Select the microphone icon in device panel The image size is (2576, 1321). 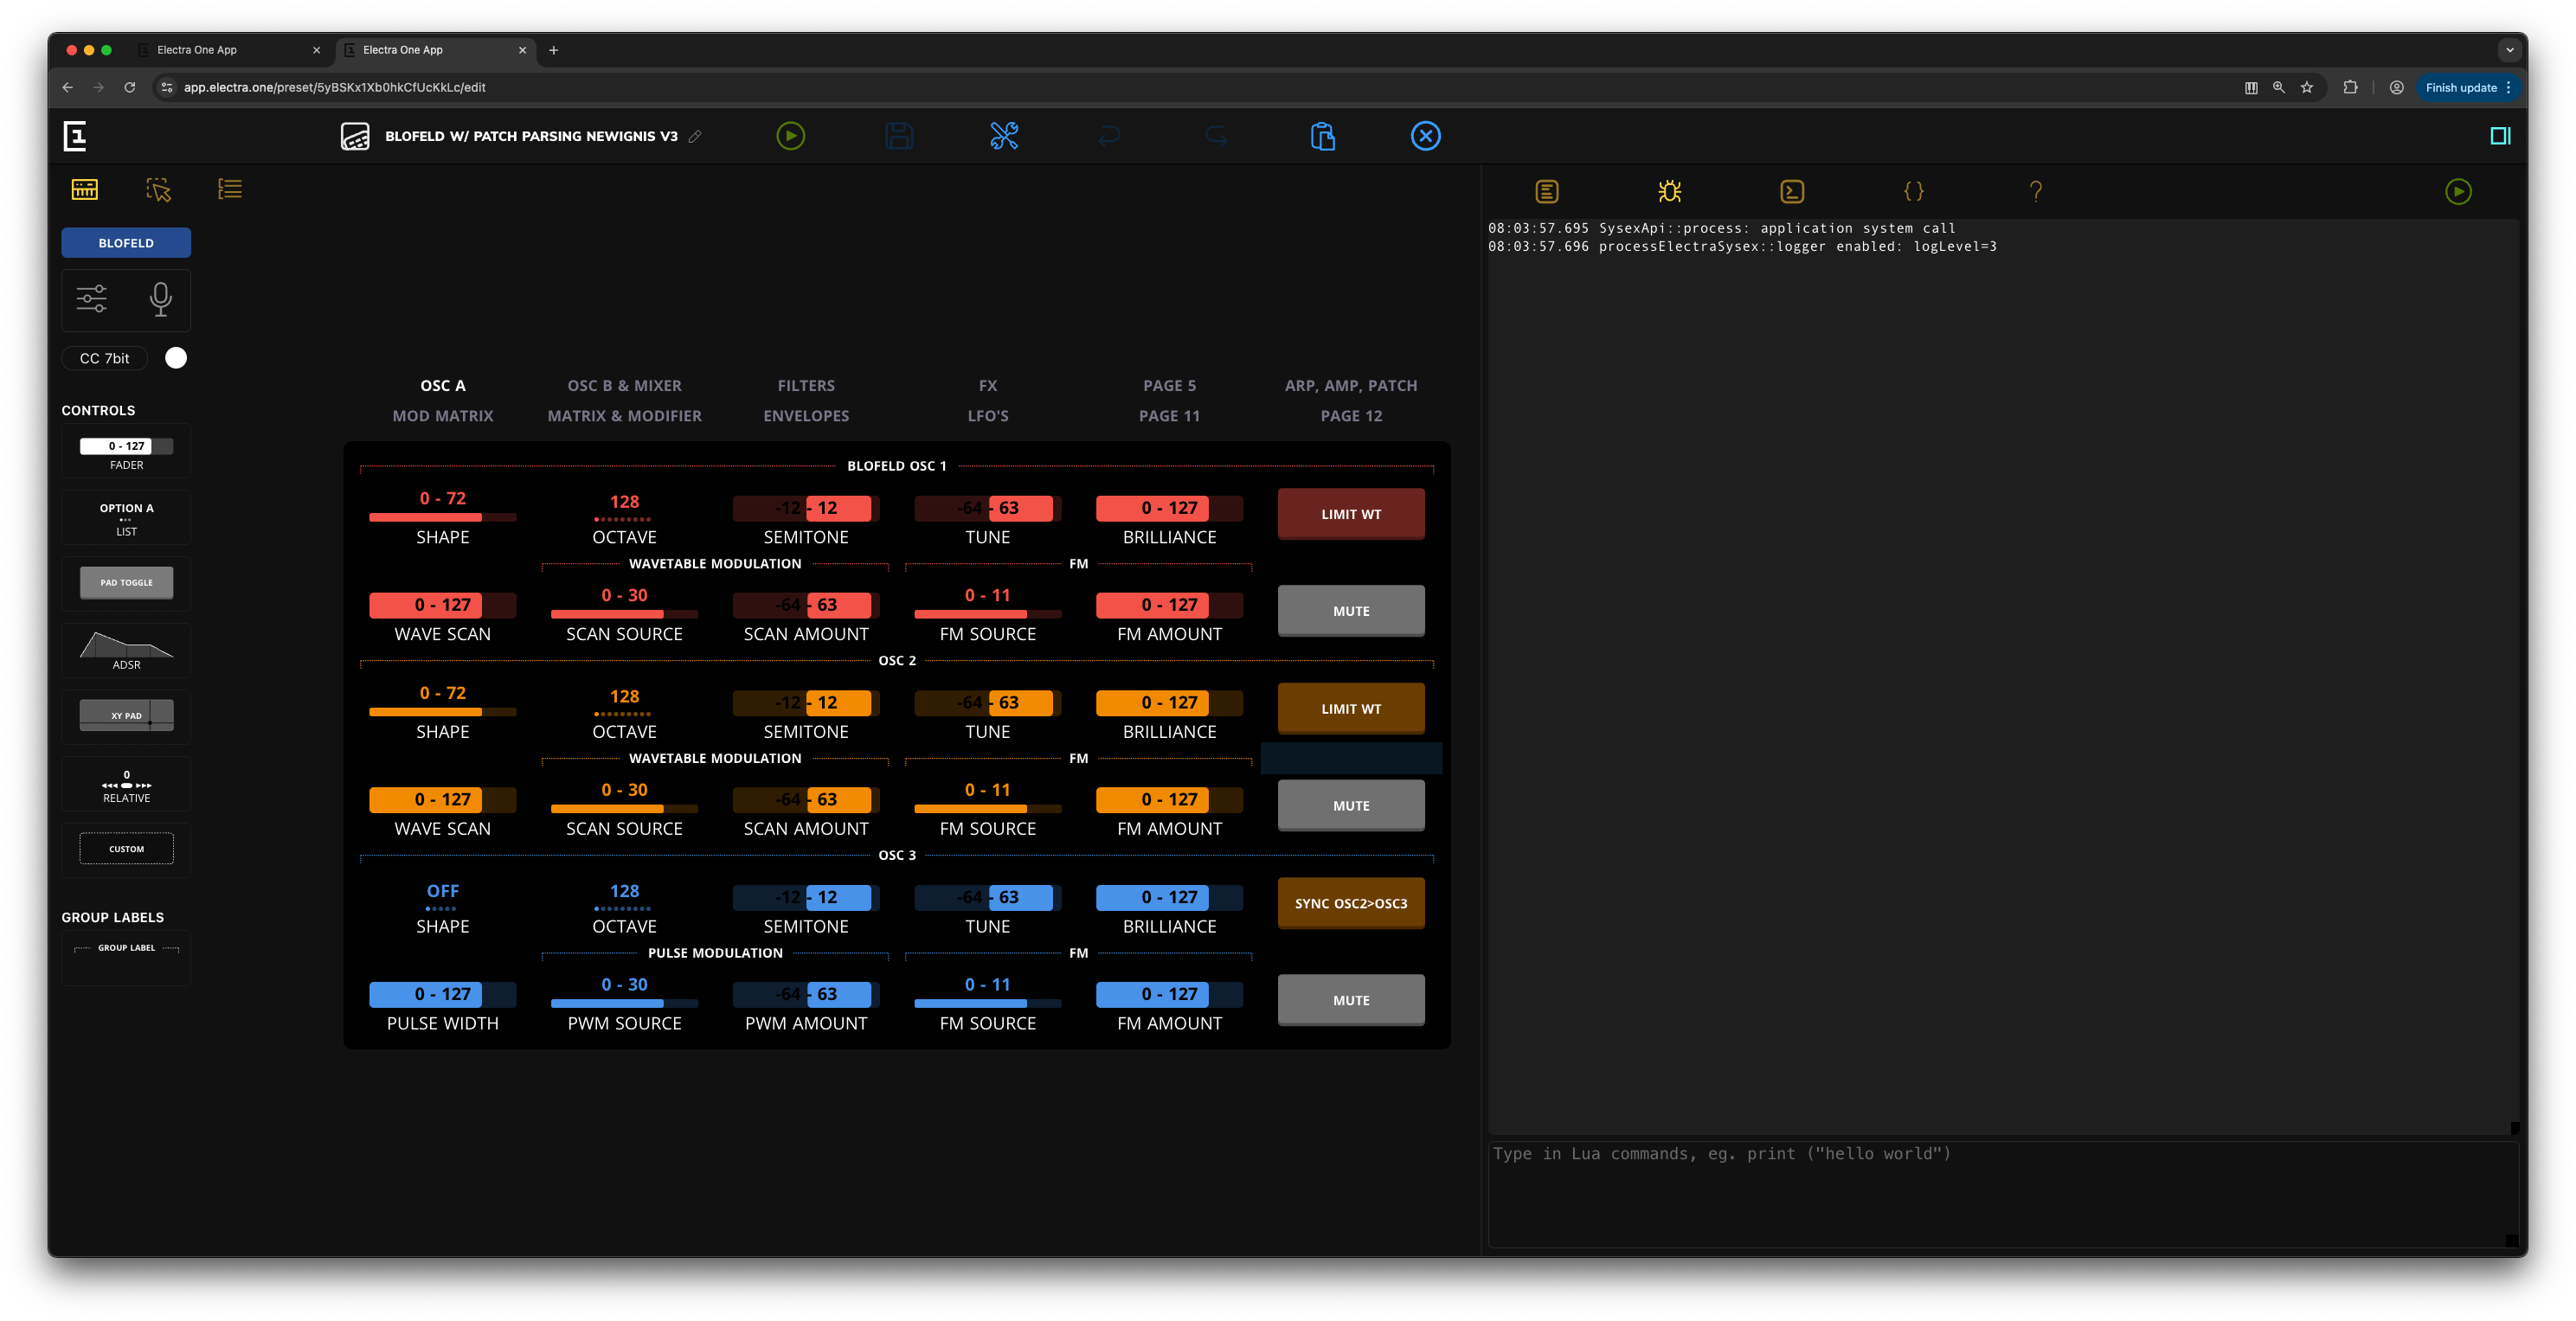[160, 299]
